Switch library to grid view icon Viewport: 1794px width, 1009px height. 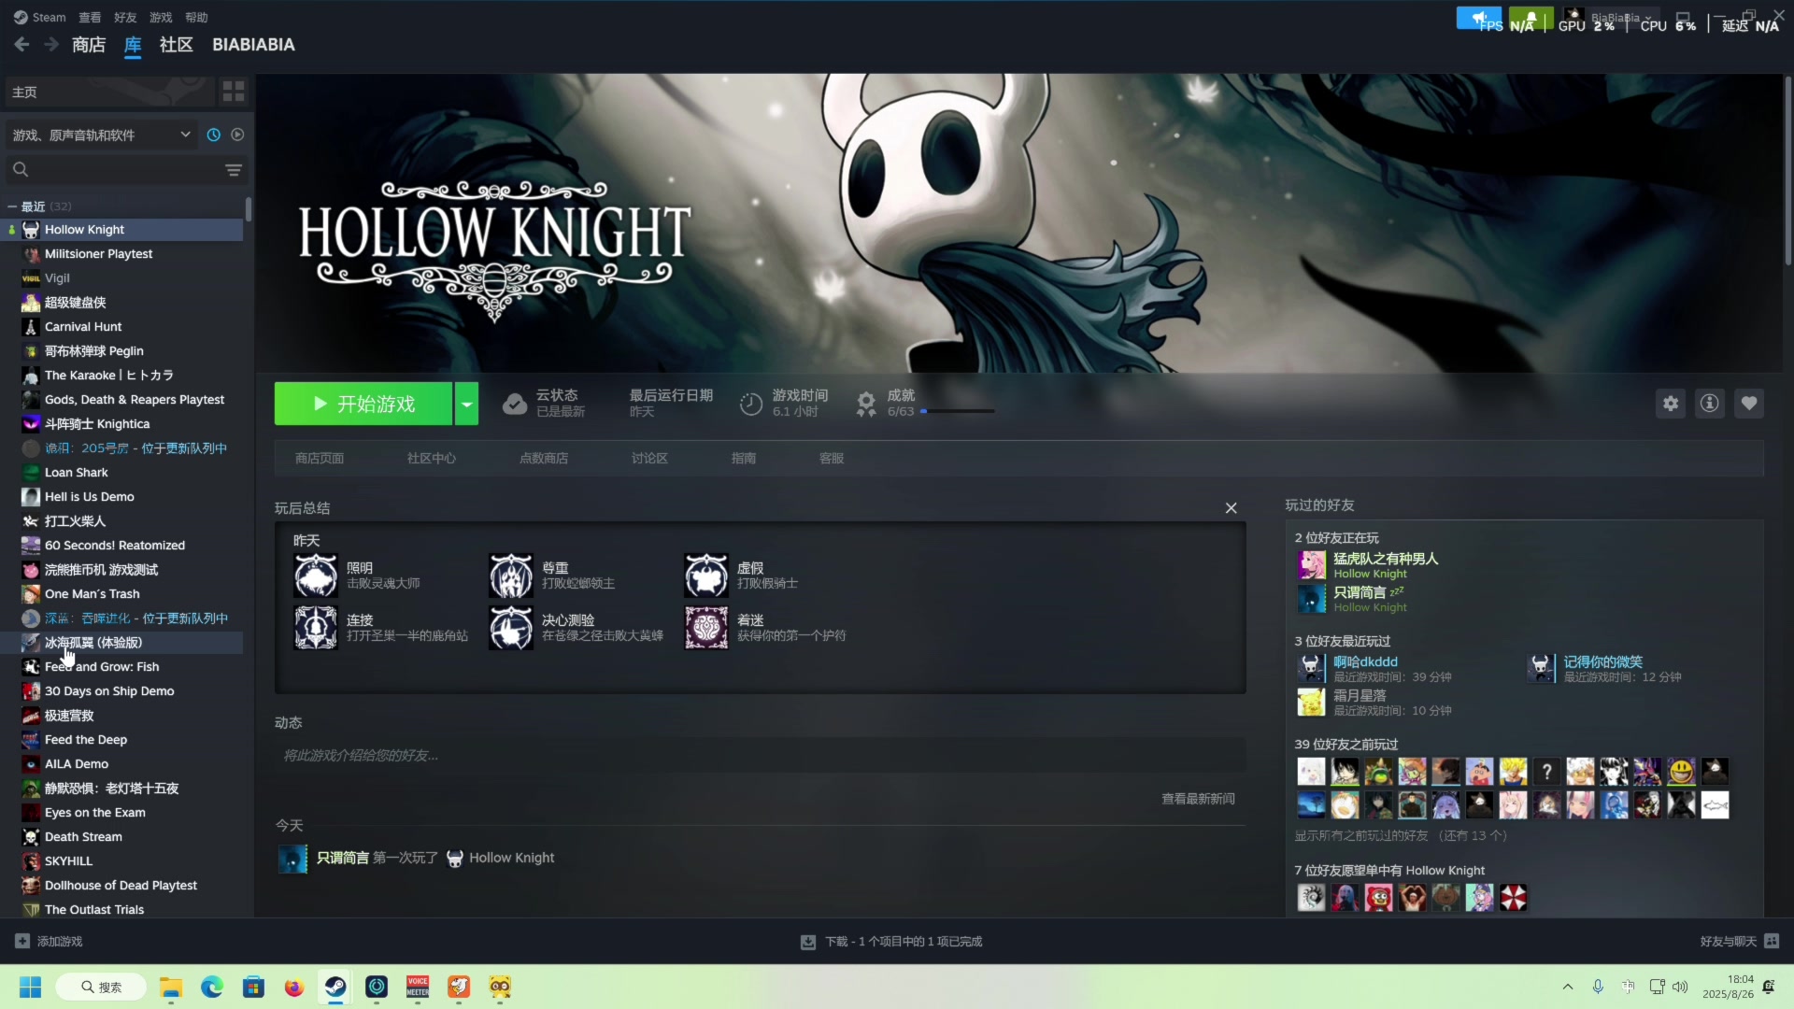click(234, 92)
